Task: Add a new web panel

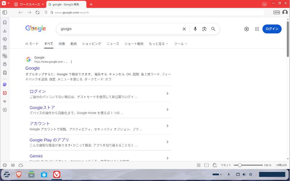Action: (5, 110)
